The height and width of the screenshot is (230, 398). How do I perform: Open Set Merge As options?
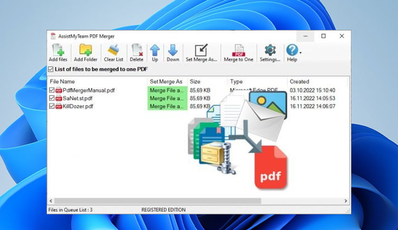201,53
